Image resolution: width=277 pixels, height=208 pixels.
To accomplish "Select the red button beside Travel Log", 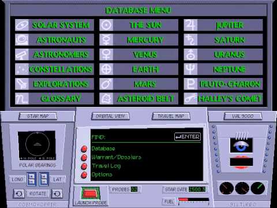I will [x=84, y=166].
